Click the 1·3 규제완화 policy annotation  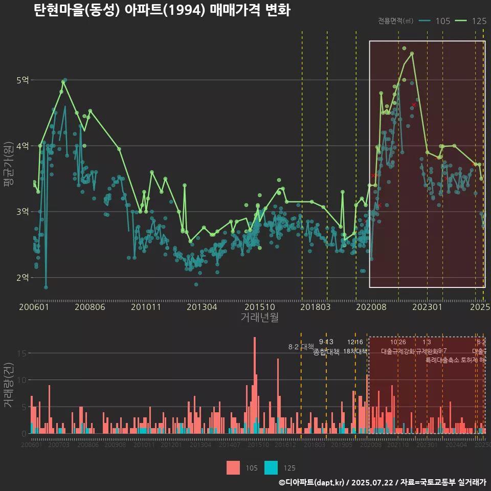point(427,347)
